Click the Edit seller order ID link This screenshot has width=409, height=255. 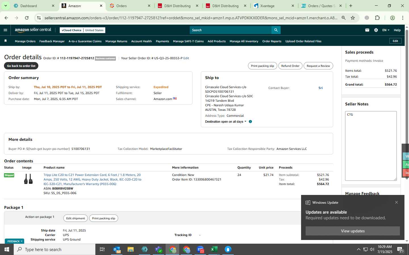(186, 58)
